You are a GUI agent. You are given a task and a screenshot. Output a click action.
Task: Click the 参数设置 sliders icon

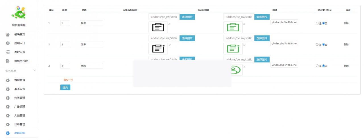click(x=8, y=52)
